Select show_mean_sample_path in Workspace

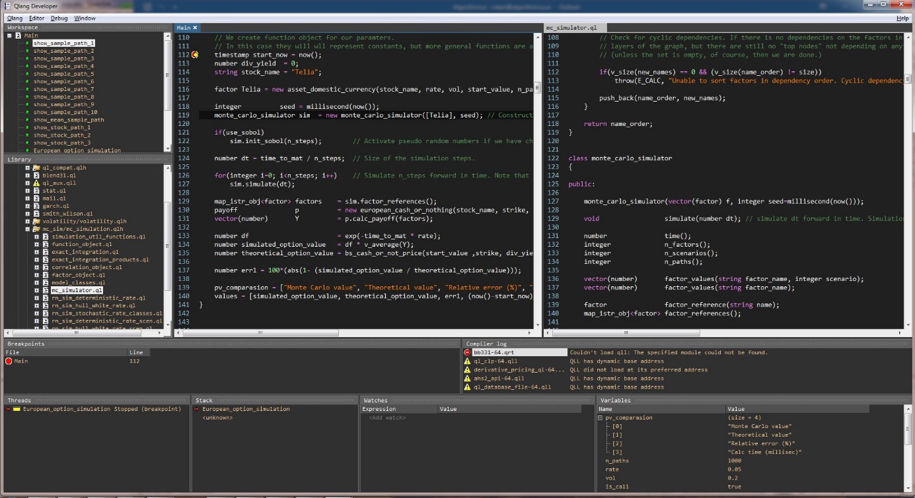[x=69, y=120]
